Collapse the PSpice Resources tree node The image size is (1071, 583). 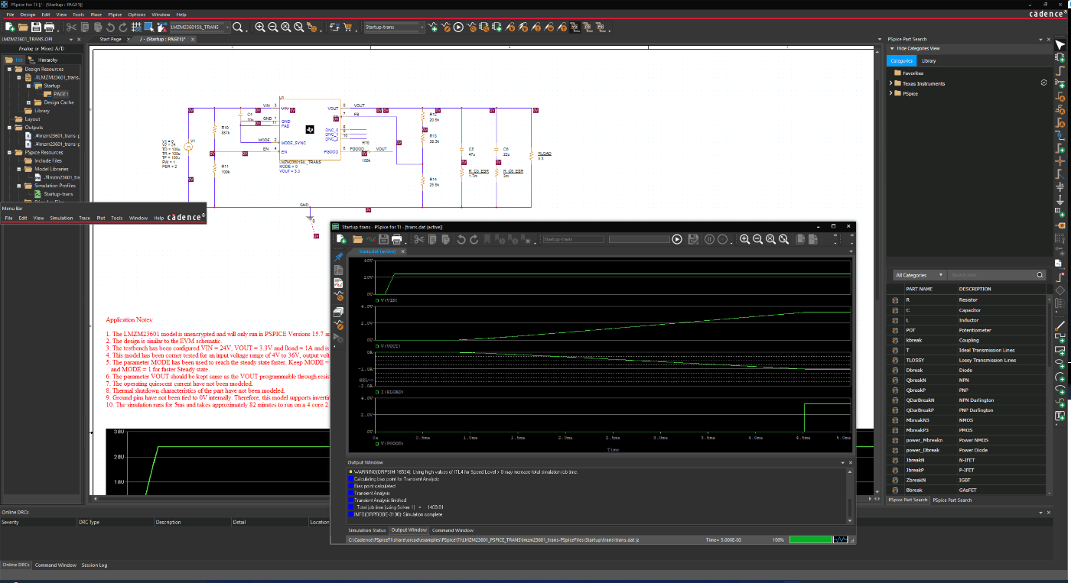click(x=10, y=152)
